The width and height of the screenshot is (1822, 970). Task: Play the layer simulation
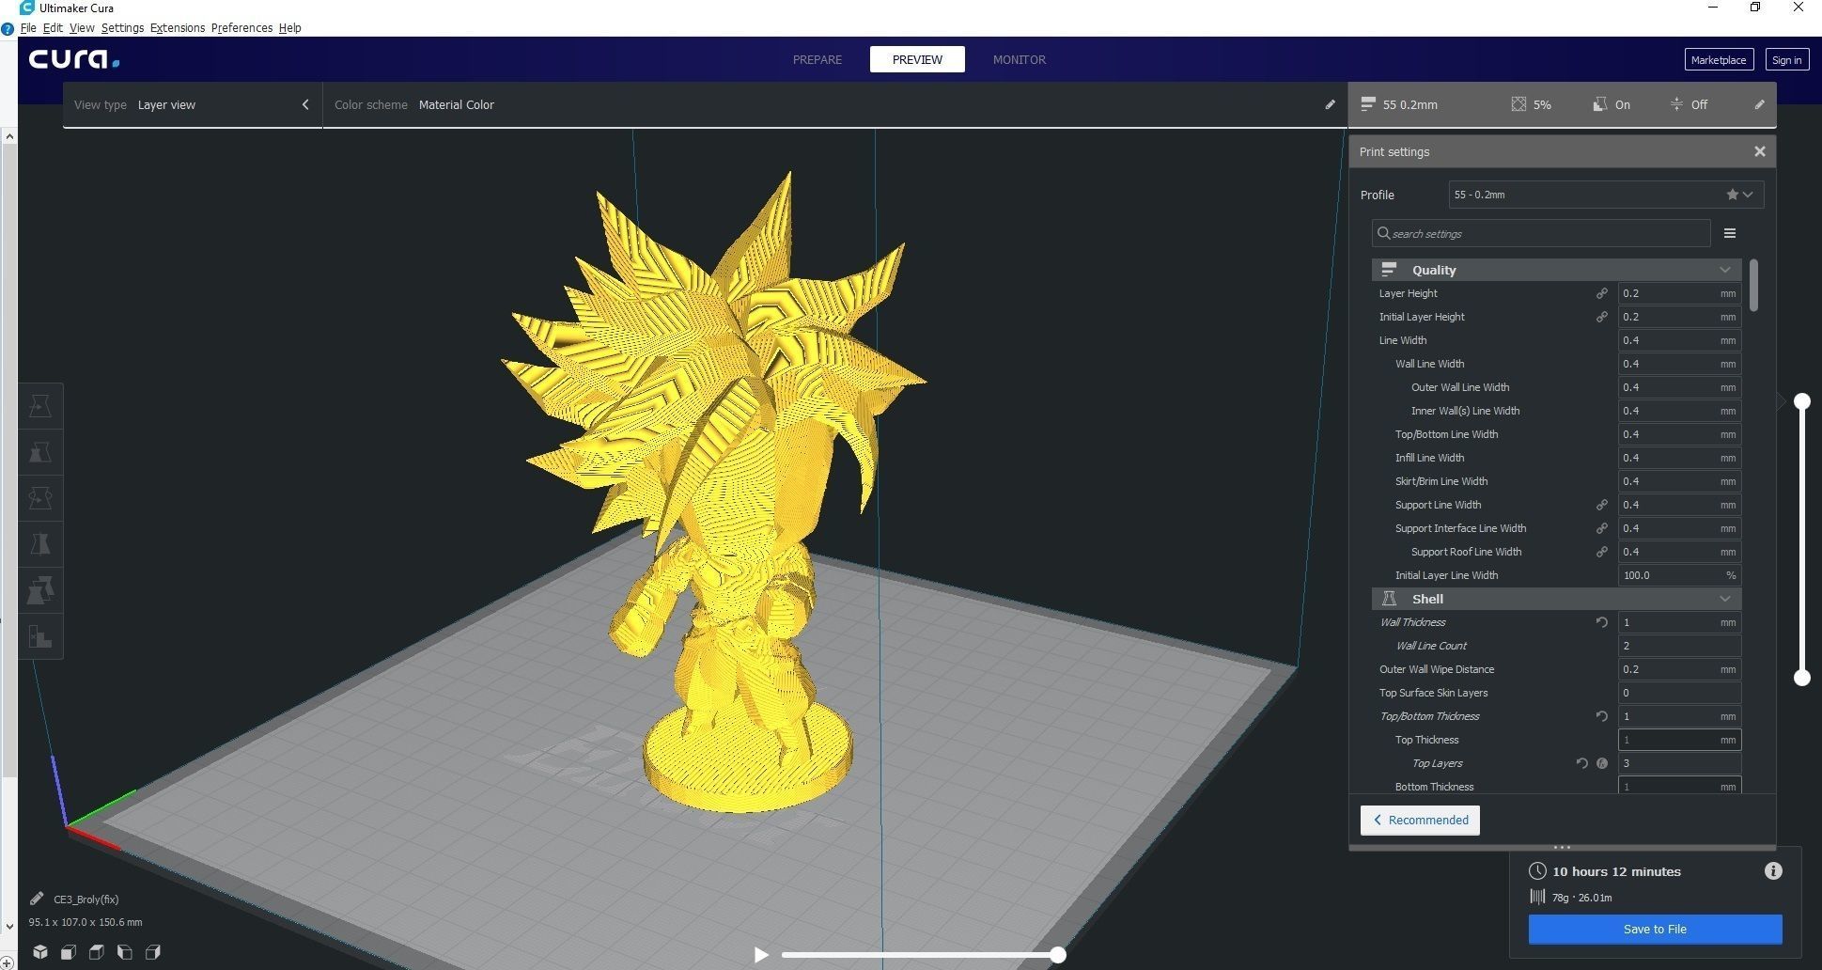760,955
